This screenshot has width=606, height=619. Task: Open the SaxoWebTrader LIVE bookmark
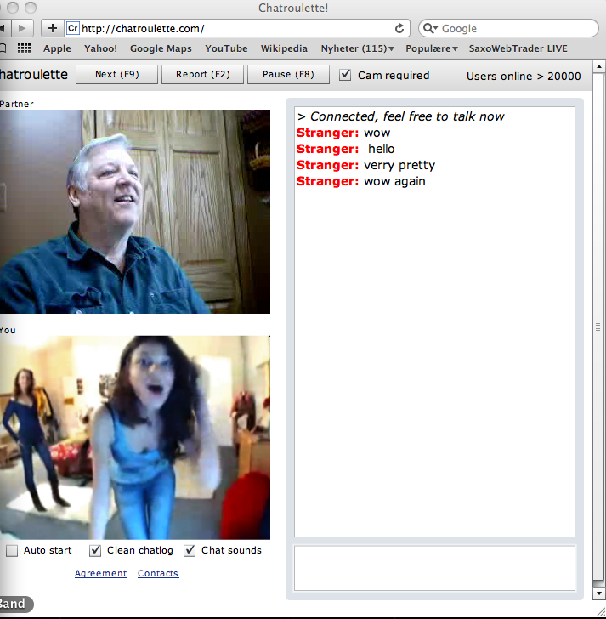tap(518, 48)
